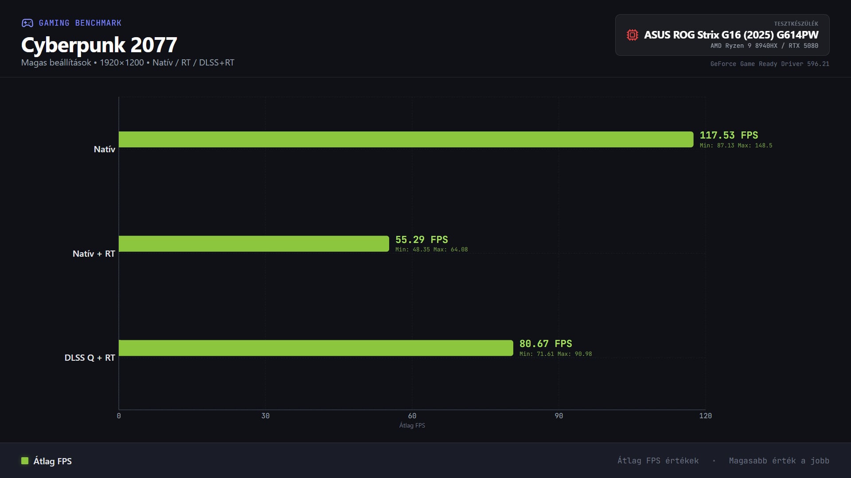
Task: Click the green Átlag FPS legend swatch
Action: pyautogui.click(x=25, y=461)
